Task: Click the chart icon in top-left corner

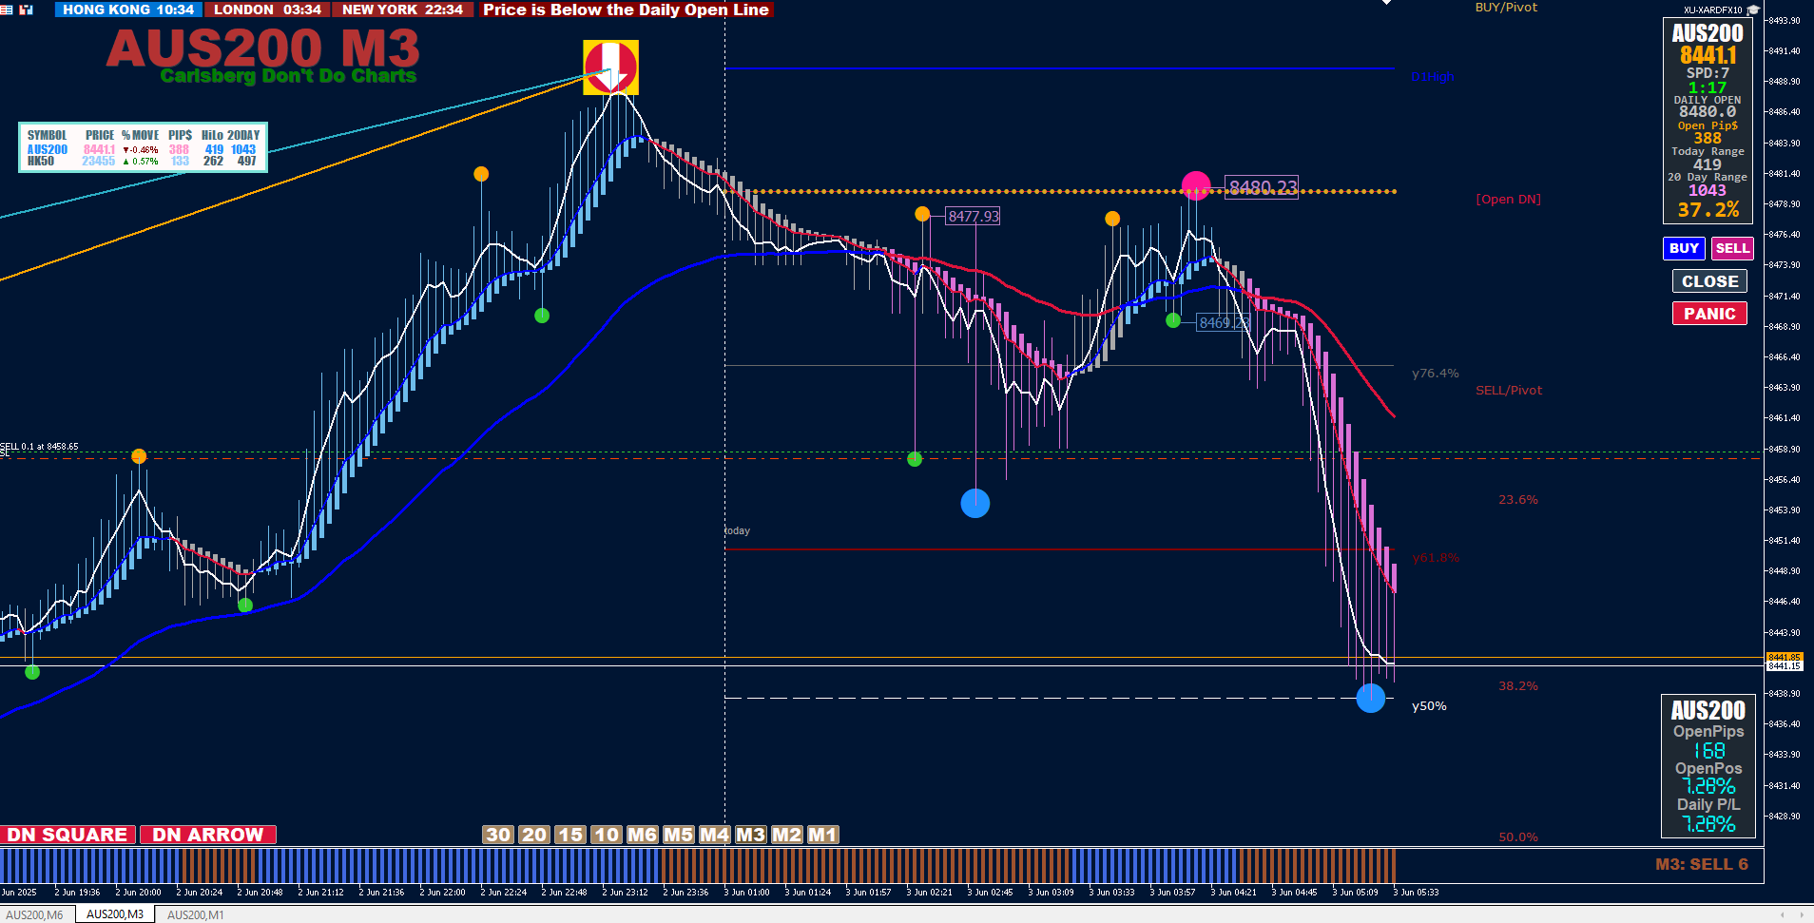Action: (26, 10)
